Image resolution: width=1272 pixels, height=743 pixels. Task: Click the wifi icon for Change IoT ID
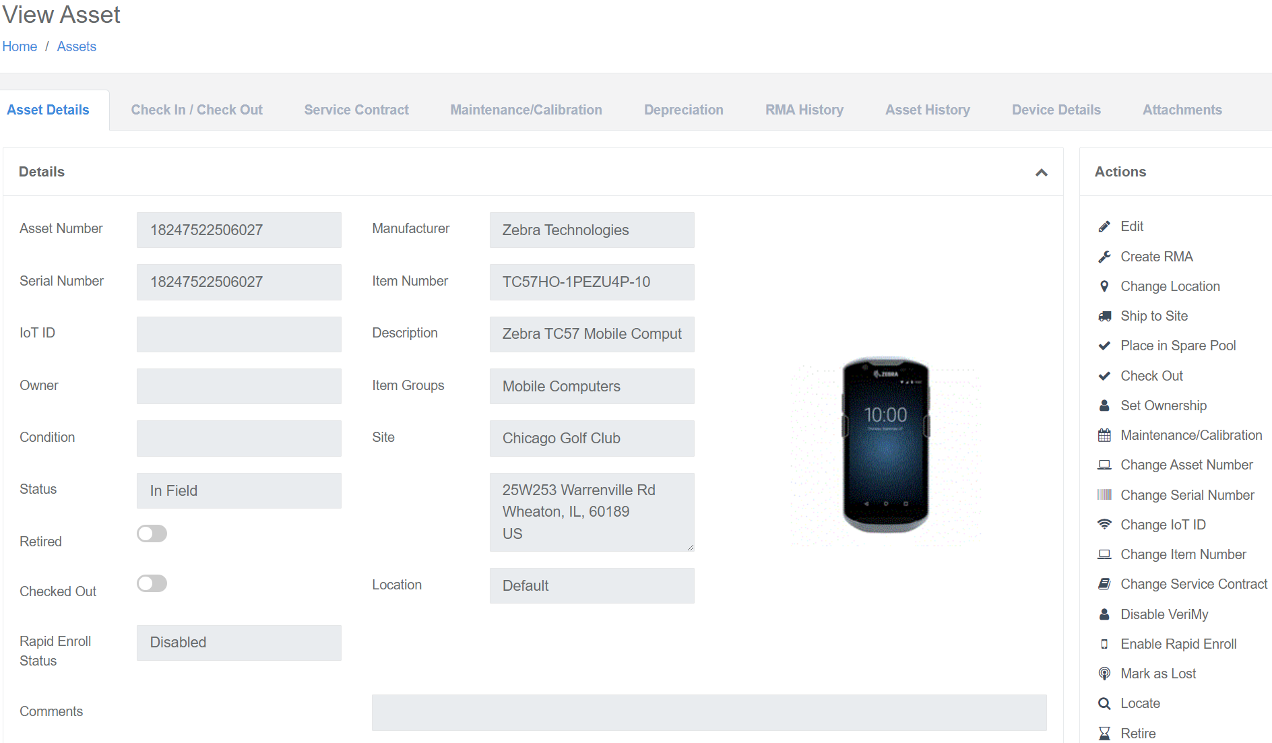click(1104, 525)
